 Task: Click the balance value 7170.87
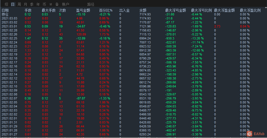click(x=145, y=22)
